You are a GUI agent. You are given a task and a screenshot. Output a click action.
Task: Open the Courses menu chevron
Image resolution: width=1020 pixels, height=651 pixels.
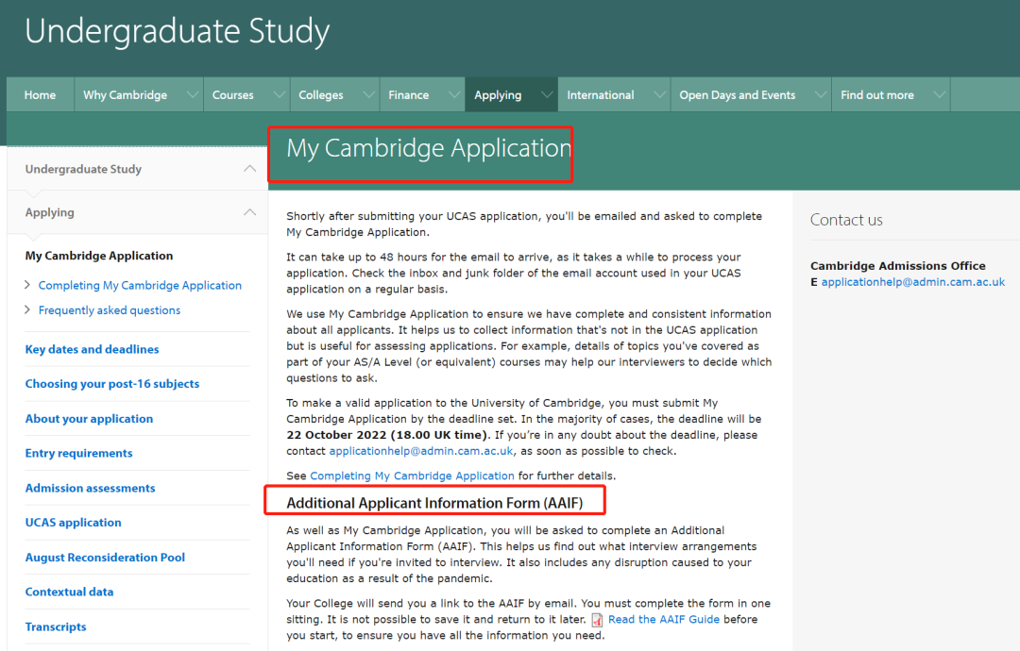[279, 94]
